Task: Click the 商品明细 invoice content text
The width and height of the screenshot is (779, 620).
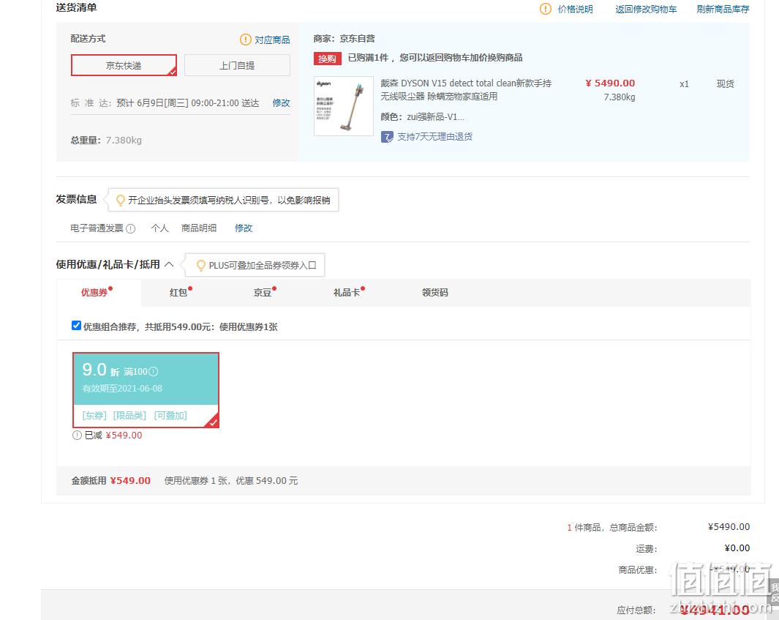Action: click(199, 228)
